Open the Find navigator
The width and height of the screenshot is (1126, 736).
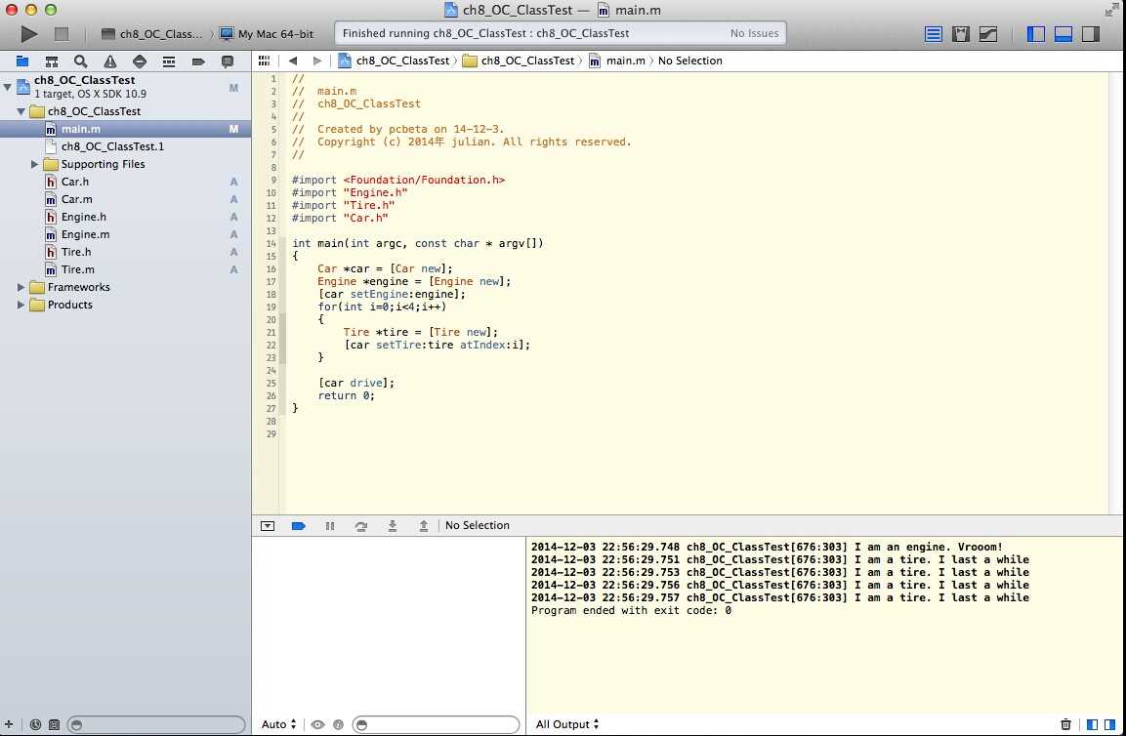point(80,61)
